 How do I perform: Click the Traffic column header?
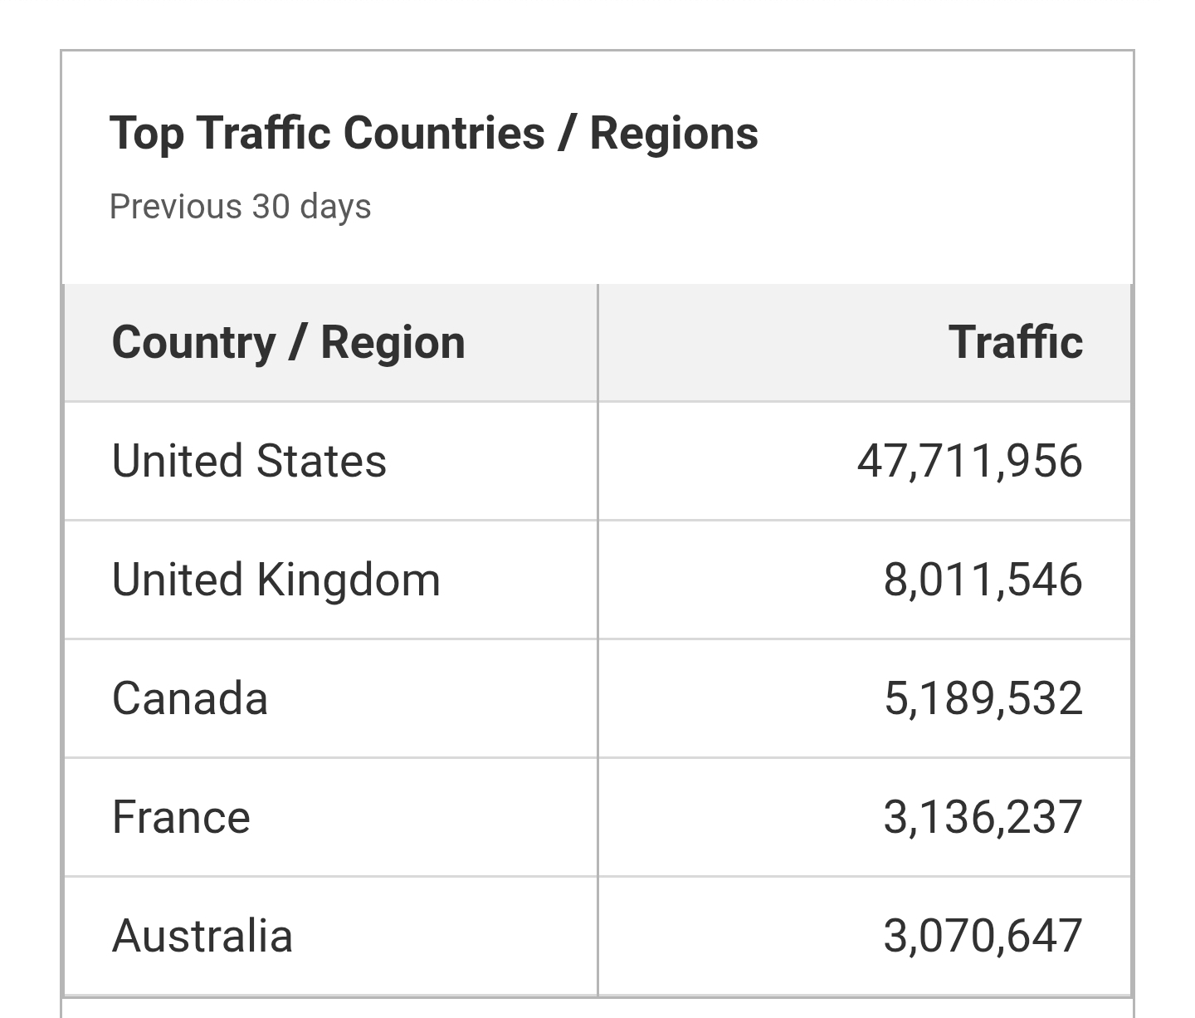coord(1016,341)
